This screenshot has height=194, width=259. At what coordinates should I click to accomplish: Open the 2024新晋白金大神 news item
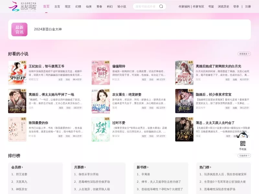click(x=48, y=29)
